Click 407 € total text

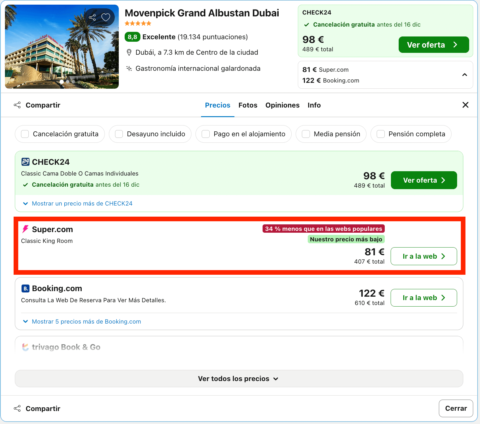pos(369,261)
